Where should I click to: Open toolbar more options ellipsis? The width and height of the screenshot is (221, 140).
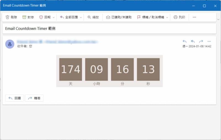(x=194, y=17)
